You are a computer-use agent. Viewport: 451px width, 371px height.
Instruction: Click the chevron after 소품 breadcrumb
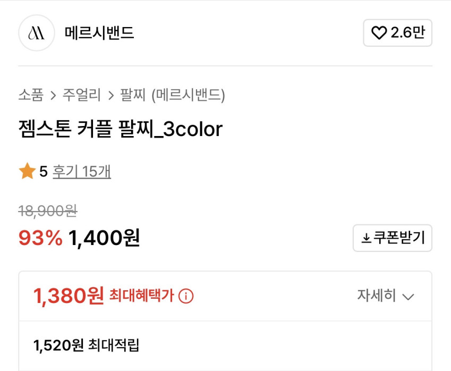(x=53, y=96)
